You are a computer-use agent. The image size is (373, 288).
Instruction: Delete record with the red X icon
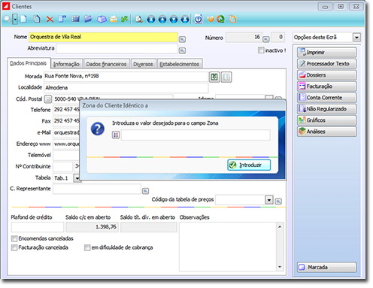click(50, 20)
